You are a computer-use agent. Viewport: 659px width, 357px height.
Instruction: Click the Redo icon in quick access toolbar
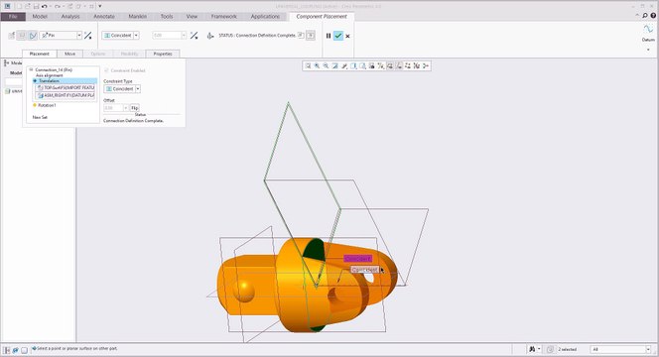click(x=58, y=6)
